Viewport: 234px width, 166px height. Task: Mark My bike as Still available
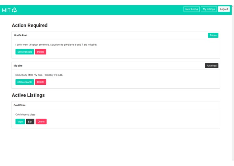[25, 82]
